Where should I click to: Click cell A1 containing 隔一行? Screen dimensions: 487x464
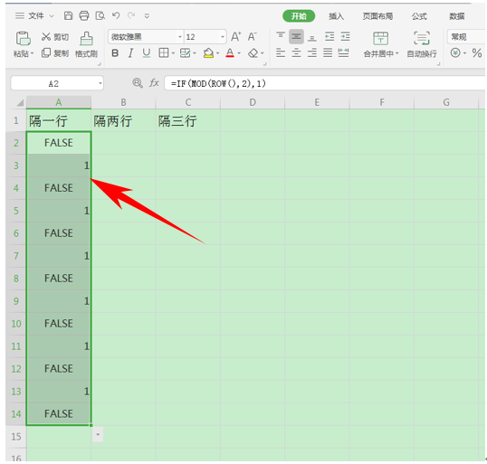click(59, 120)
